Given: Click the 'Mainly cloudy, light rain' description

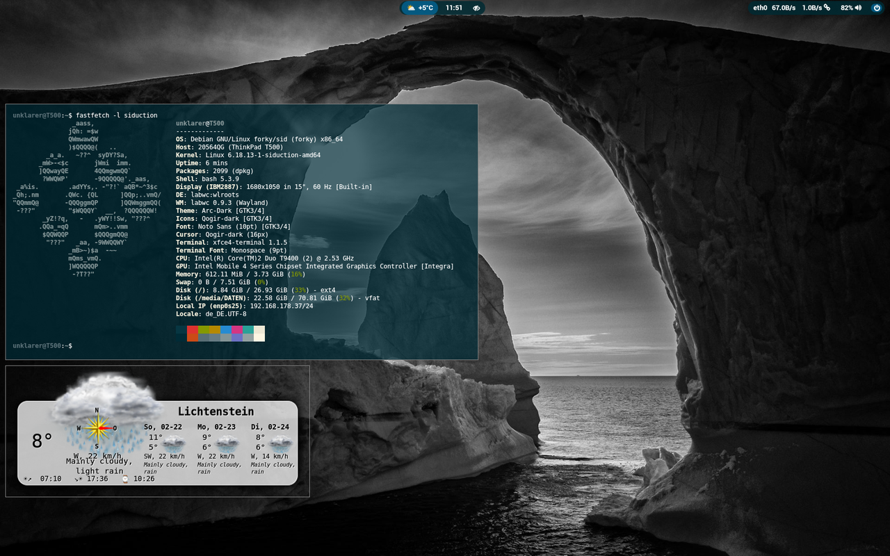Looking at the screenshot, I should point(99,466).
